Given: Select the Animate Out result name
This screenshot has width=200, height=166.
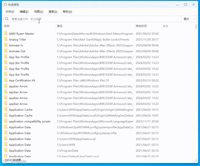Looking at the screenshot, I should click(17, 51).
